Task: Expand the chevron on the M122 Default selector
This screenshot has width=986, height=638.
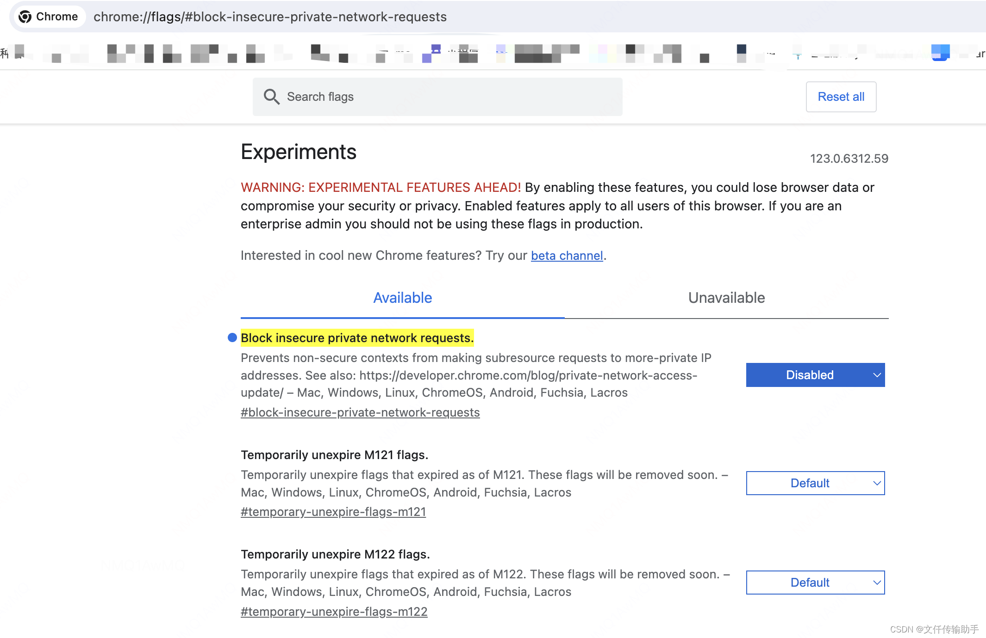Action: tap(876, 582)
